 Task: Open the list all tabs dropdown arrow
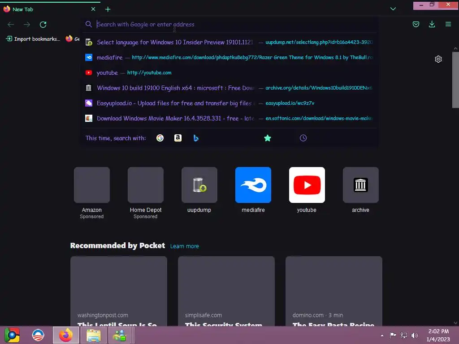tap(393, 9)
